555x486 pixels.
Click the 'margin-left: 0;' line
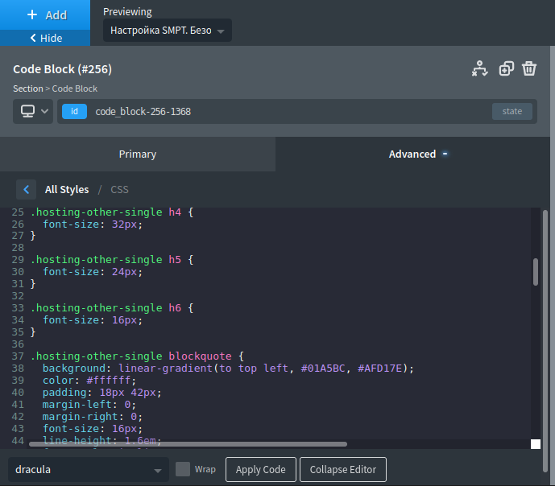pos(89,405)
